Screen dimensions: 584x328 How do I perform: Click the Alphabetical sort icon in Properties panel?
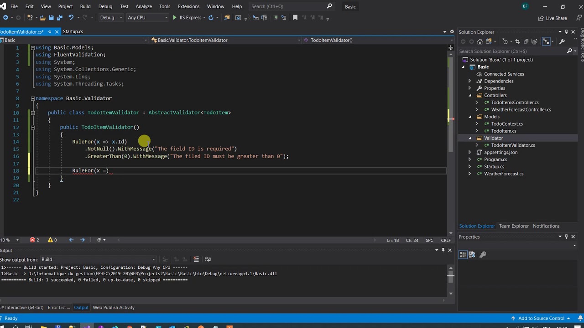pos(472,255)
